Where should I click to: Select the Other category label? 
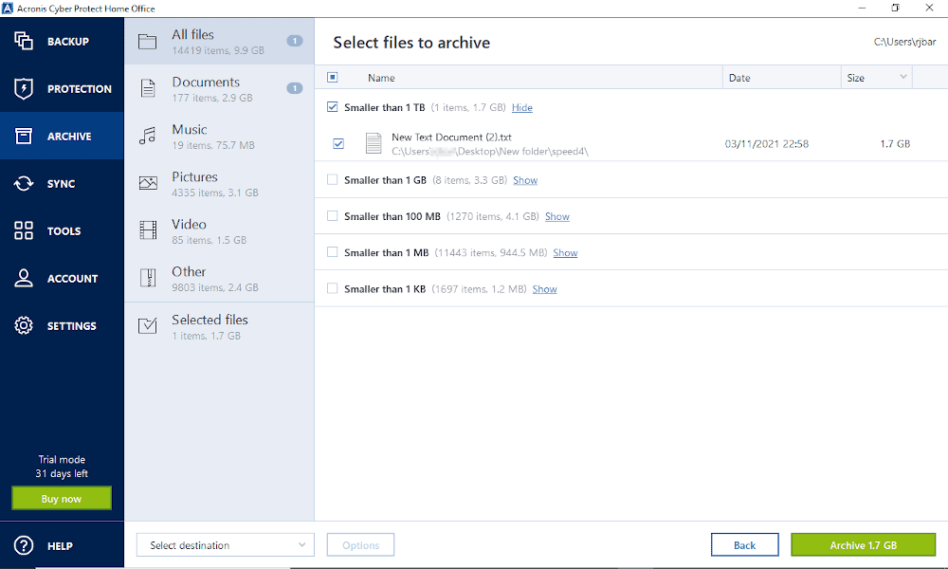click(189, 271)
